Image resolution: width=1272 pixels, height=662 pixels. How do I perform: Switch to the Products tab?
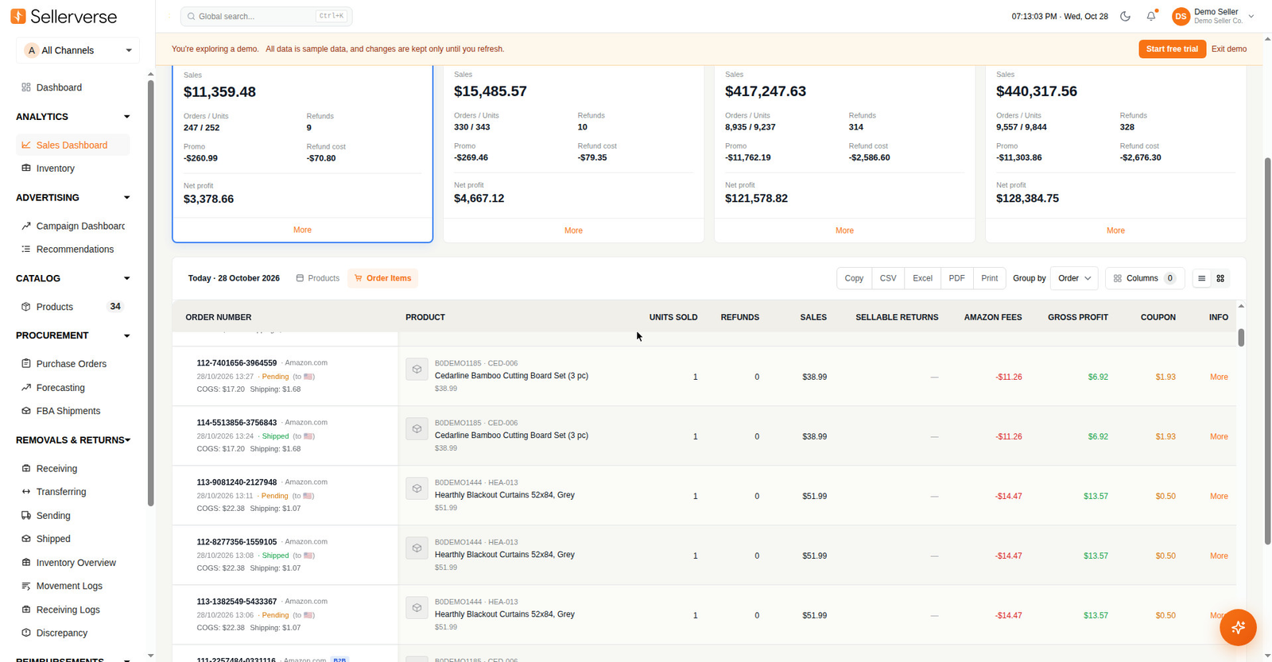coord(317,278)
